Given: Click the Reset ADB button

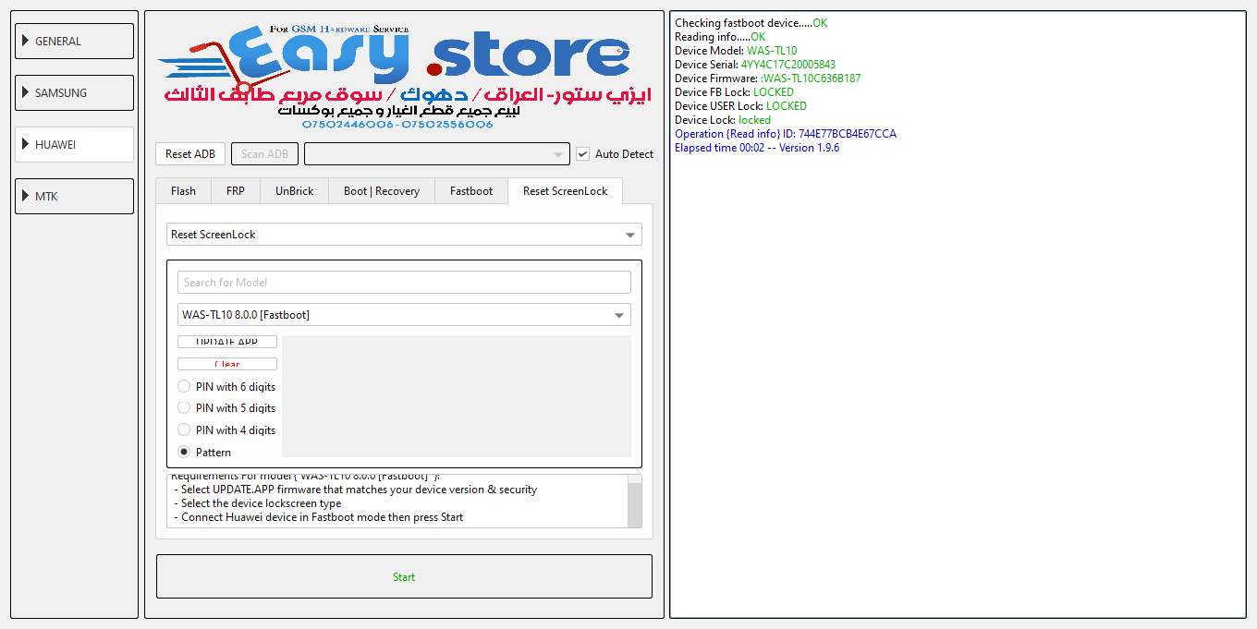Looking at the screenshot, I should (190, 154).
